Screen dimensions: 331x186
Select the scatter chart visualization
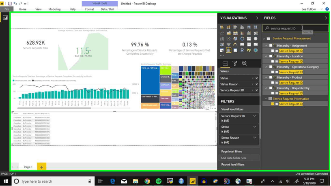[x=228, y=39]
